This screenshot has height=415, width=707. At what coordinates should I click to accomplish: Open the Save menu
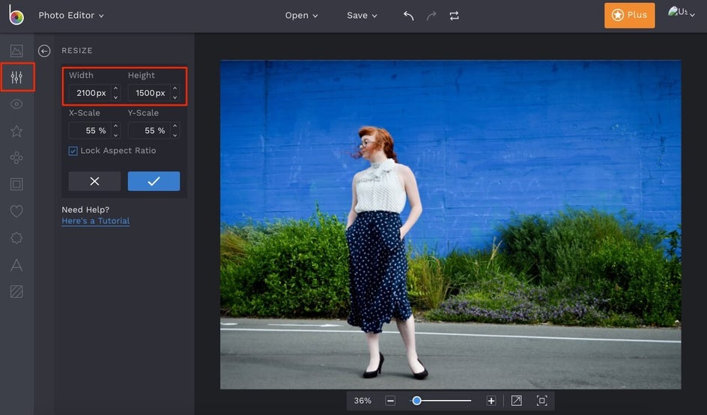(x=362, y=16)
